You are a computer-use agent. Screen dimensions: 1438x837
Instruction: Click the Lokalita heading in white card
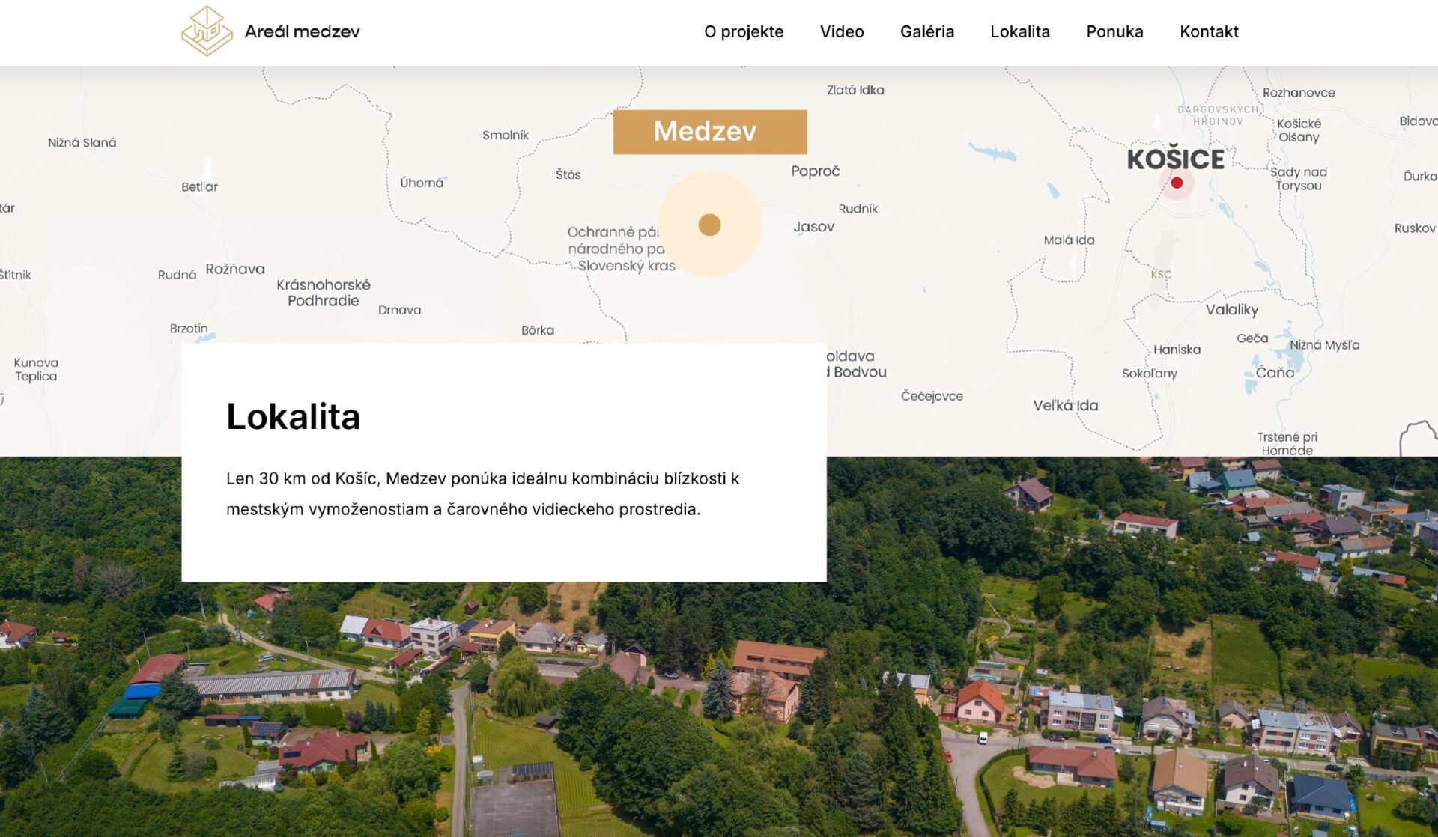[x=293, y=416]
